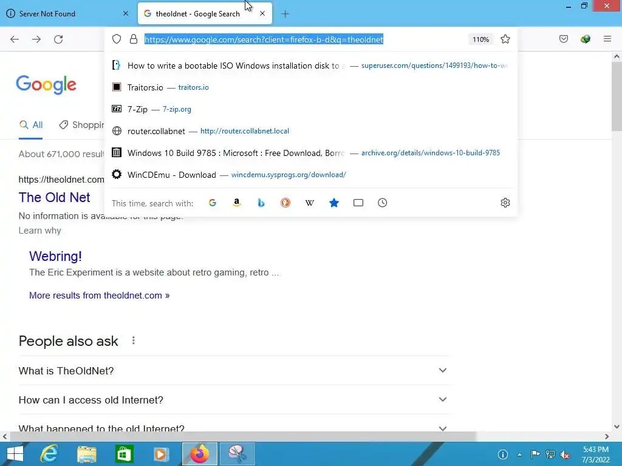Open the Learn why link
The width and height of the screenshot is (622, 466).
pyautogui.click(x=39, y=231)
